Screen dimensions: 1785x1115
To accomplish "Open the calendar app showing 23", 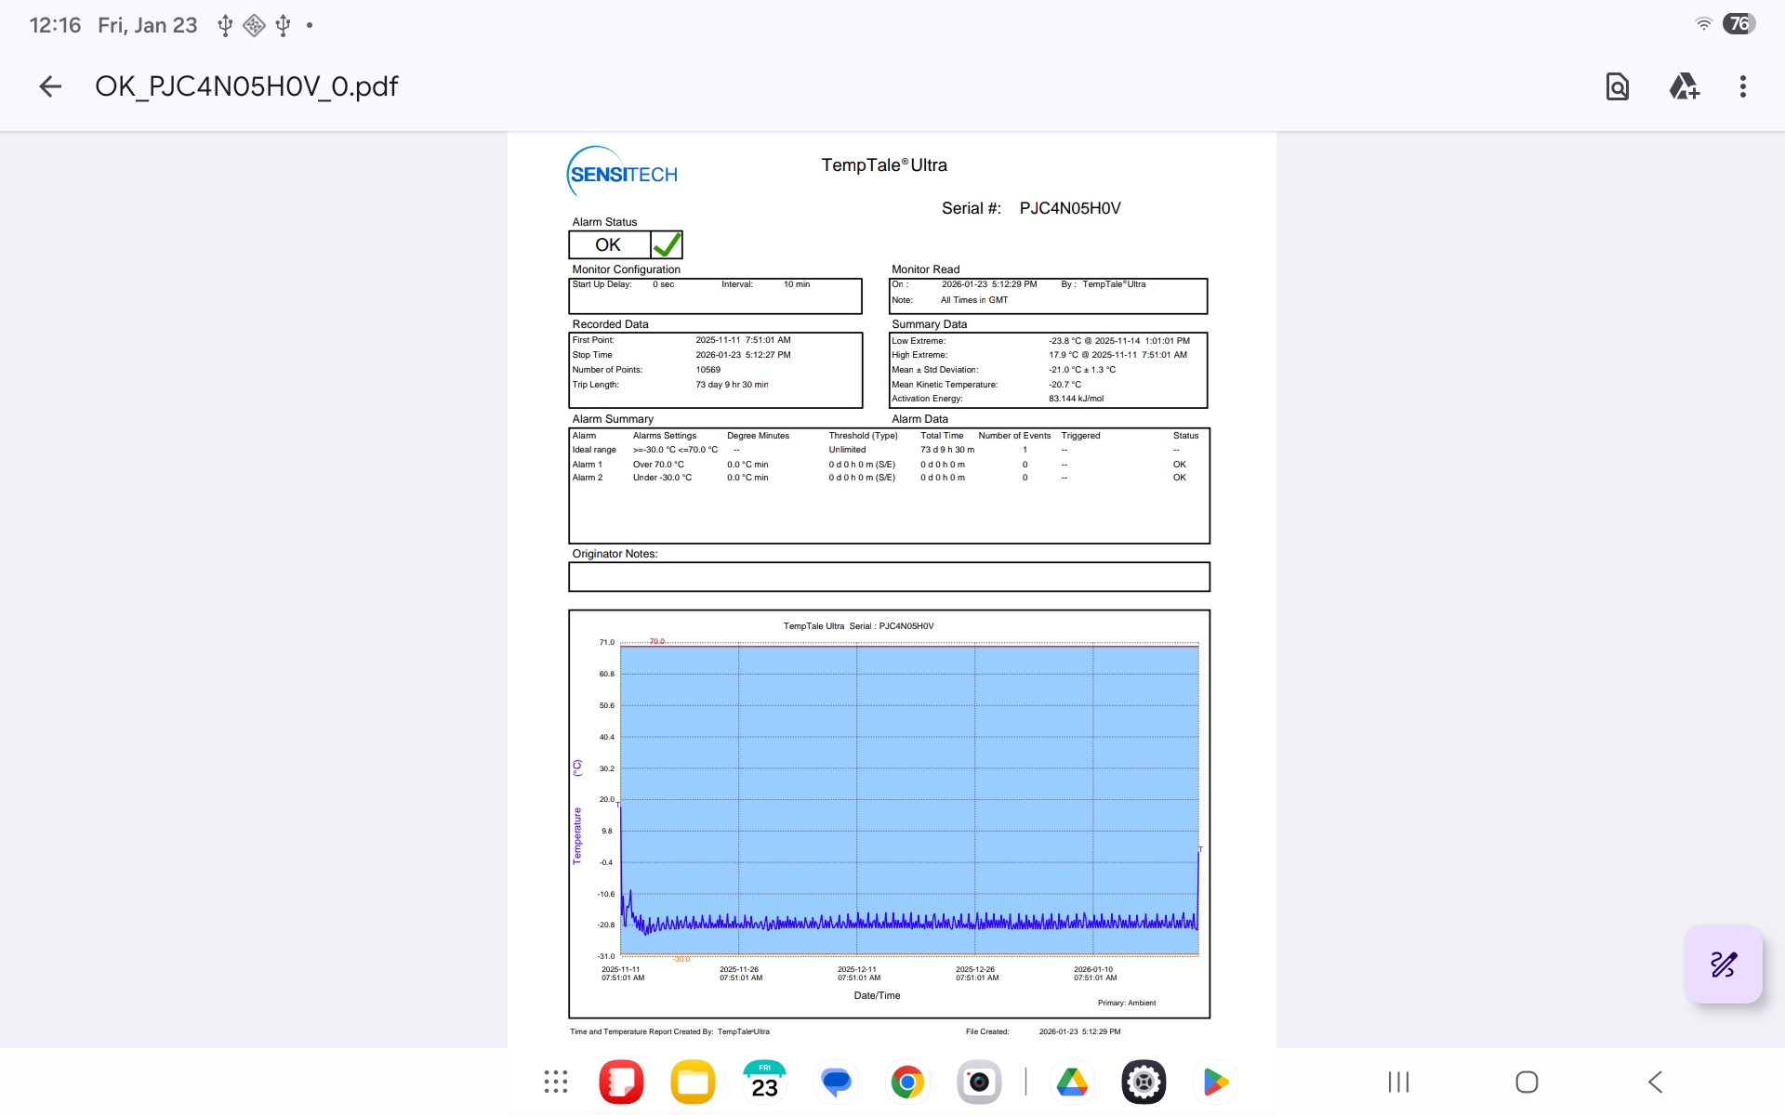I will pos(764,1082).
